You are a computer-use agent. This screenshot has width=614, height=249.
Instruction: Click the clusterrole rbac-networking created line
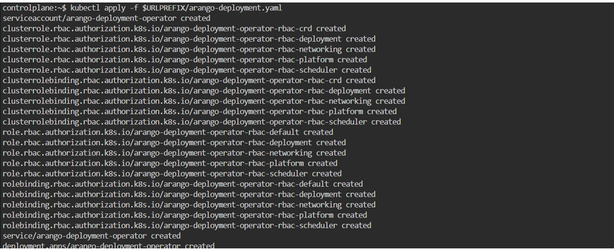(189, 49)
